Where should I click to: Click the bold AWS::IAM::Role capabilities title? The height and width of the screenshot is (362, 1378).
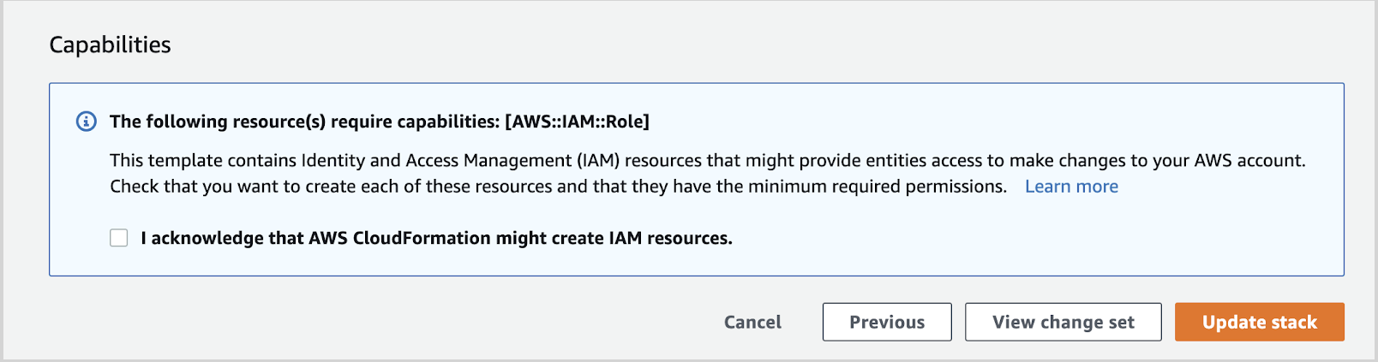tap(379, 122)
